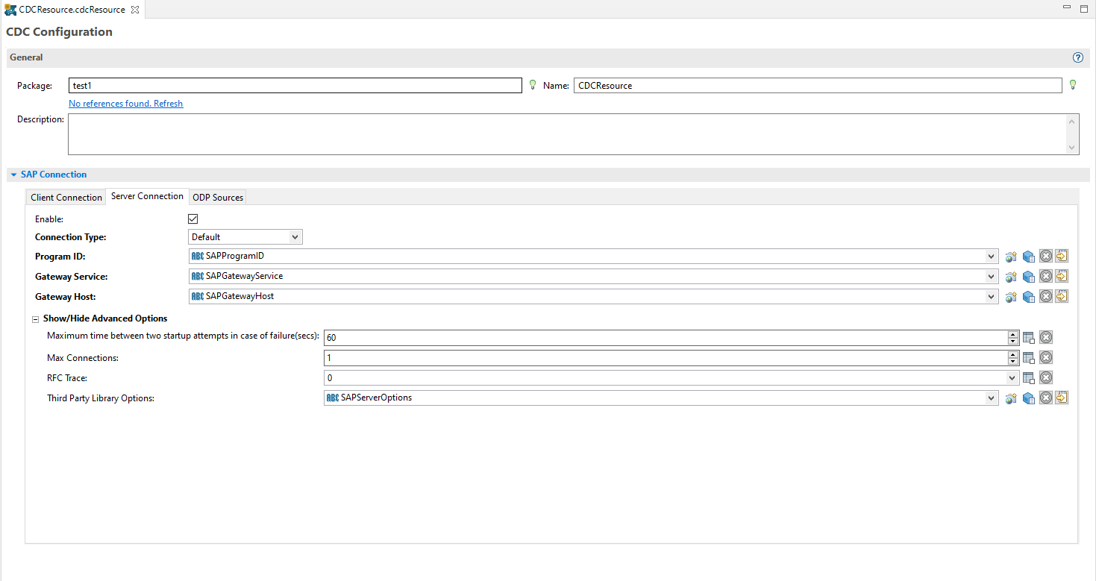Screen dimensions: 1096x581
Task: Click the Max Connections value field
Action: [666, 358]
